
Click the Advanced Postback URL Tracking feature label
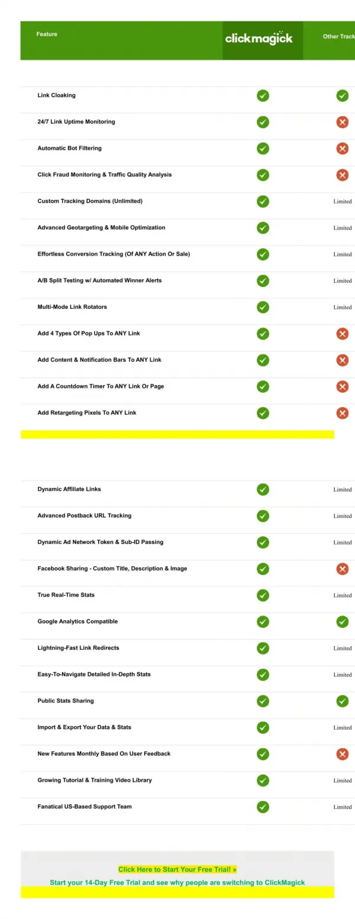pyautogui.click(x=85, y=515)
